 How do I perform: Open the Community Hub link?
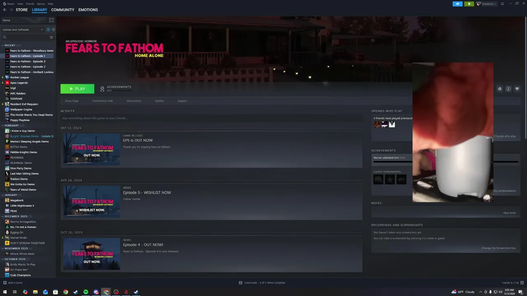tap(103, 101)
